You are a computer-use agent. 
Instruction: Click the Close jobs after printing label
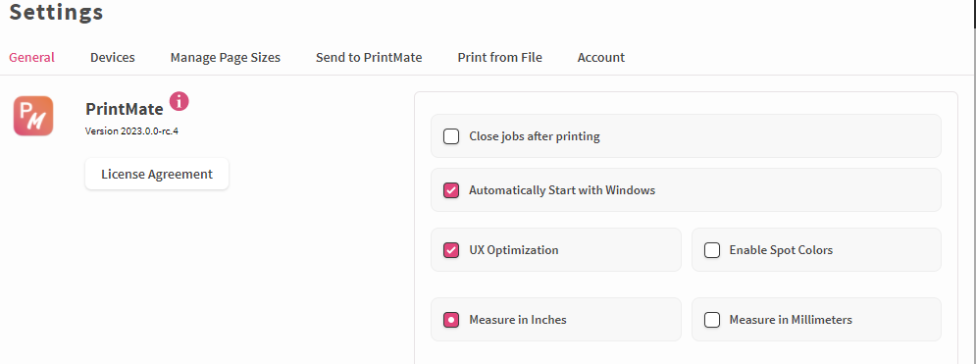click(535, 136)
